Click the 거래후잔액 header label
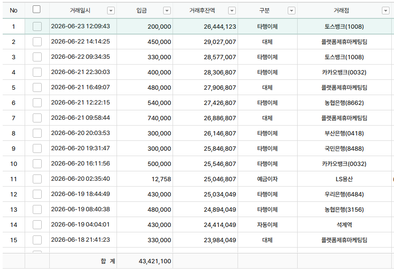This screenshot has width=394, height=270. (x=202, y=11)
